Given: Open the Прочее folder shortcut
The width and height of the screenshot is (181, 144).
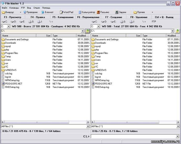Looking at the screenshot, I should (139, 12).
